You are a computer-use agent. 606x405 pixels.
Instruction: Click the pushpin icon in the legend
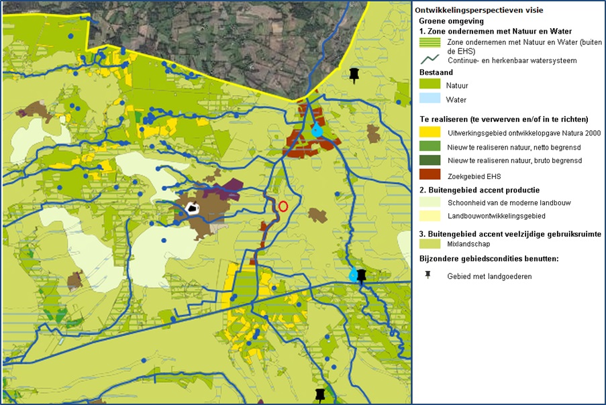click(x=428, y=275)
